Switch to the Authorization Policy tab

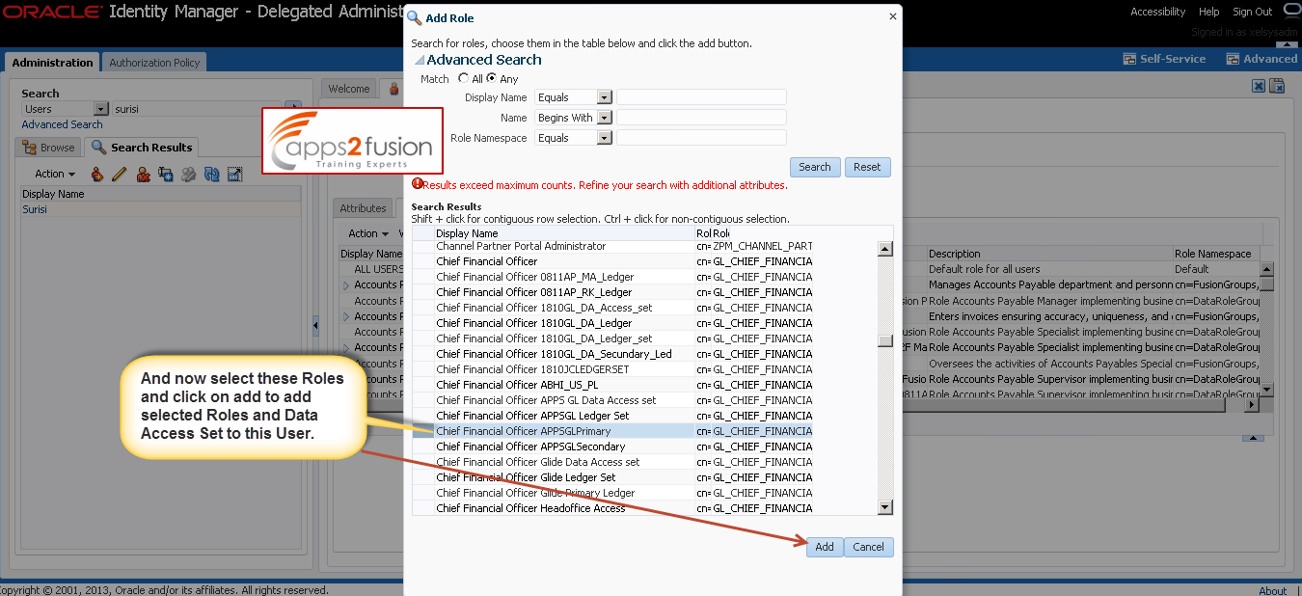154,63
